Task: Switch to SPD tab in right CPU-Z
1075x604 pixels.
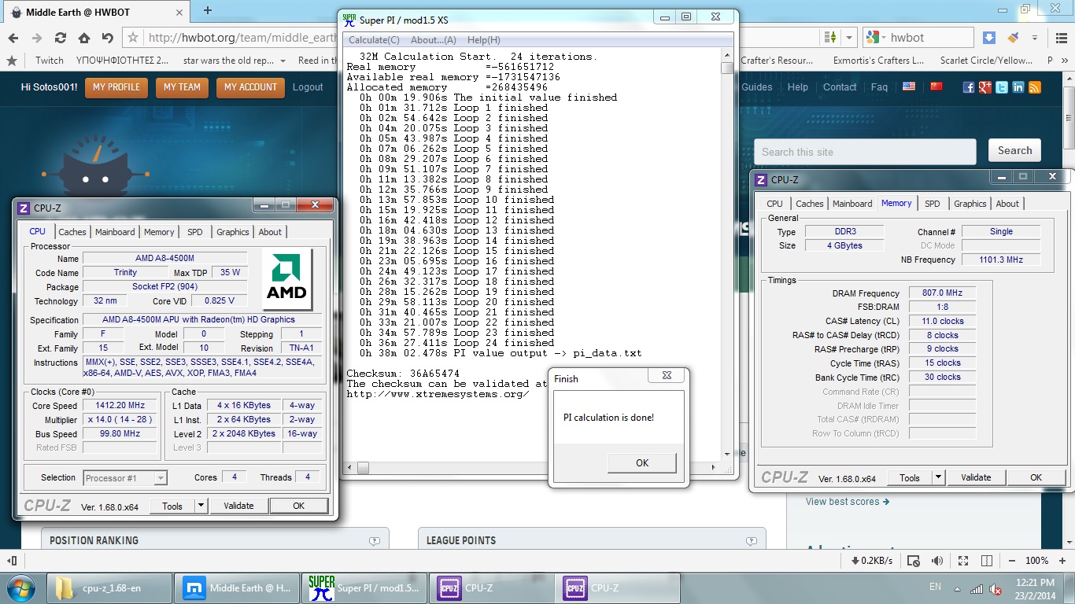Action: pyautogui.click(x=933, y=204)
